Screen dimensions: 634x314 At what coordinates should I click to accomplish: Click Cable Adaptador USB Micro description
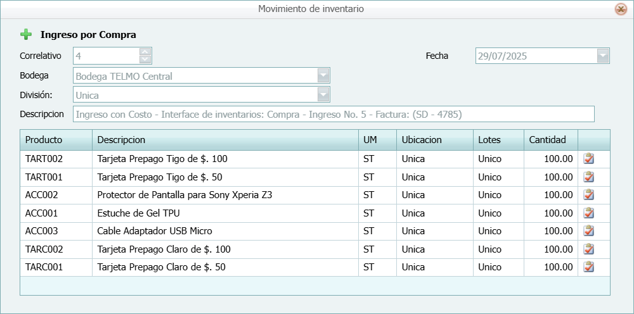pos(155,231)
